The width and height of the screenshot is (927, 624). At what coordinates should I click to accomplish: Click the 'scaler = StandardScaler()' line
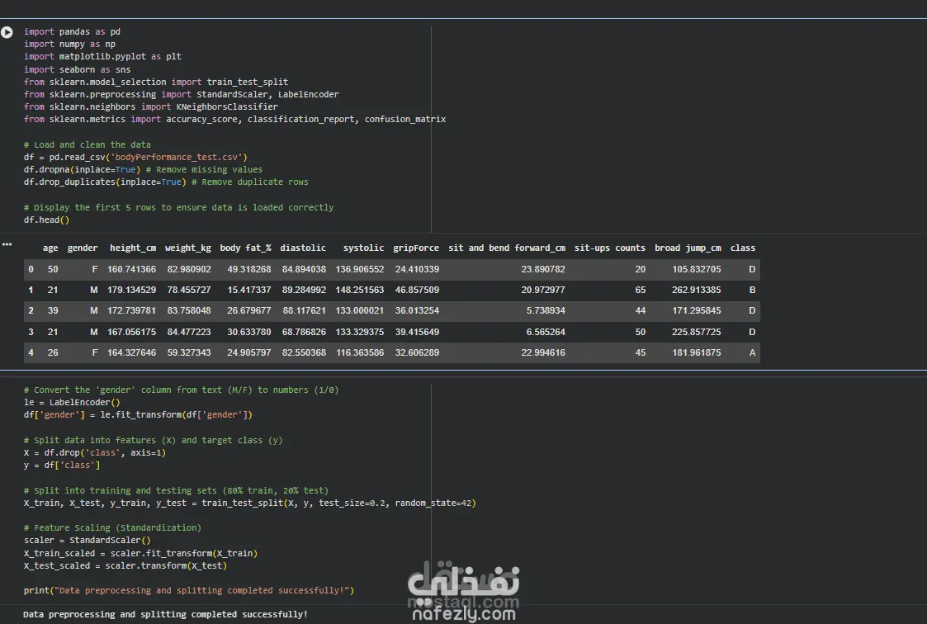[x=87, y=540]
